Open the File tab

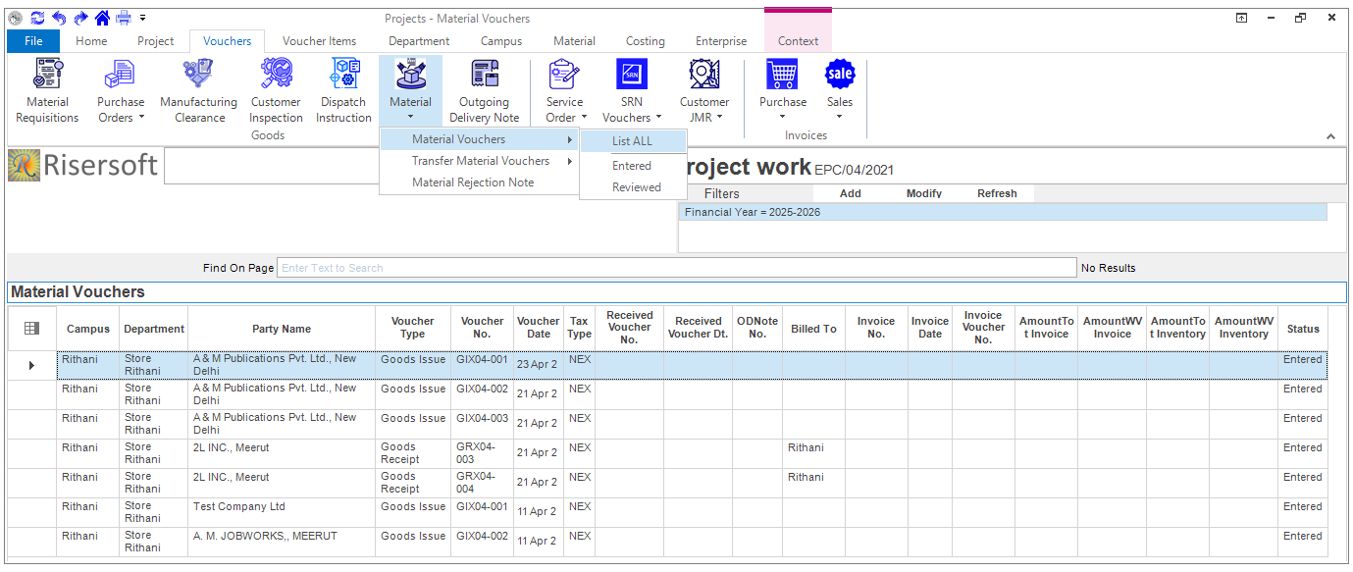point(33,41)
